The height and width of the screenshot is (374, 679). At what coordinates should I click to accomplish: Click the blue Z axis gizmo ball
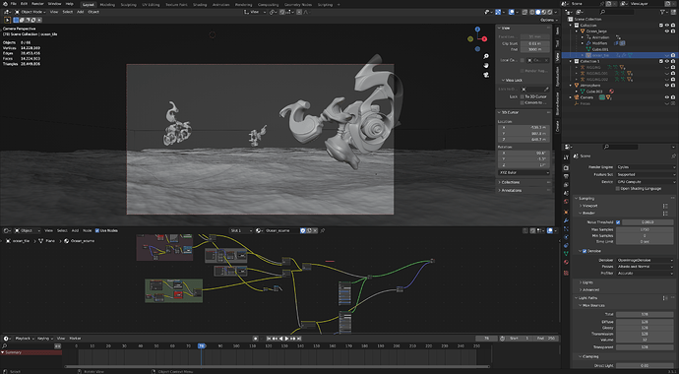(x=477, y=29)
